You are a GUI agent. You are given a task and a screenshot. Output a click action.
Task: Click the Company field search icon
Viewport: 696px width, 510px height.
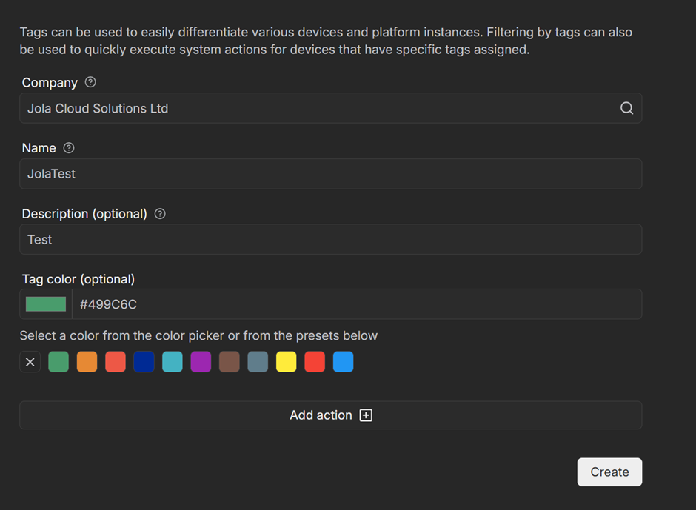tap(626, 108)
